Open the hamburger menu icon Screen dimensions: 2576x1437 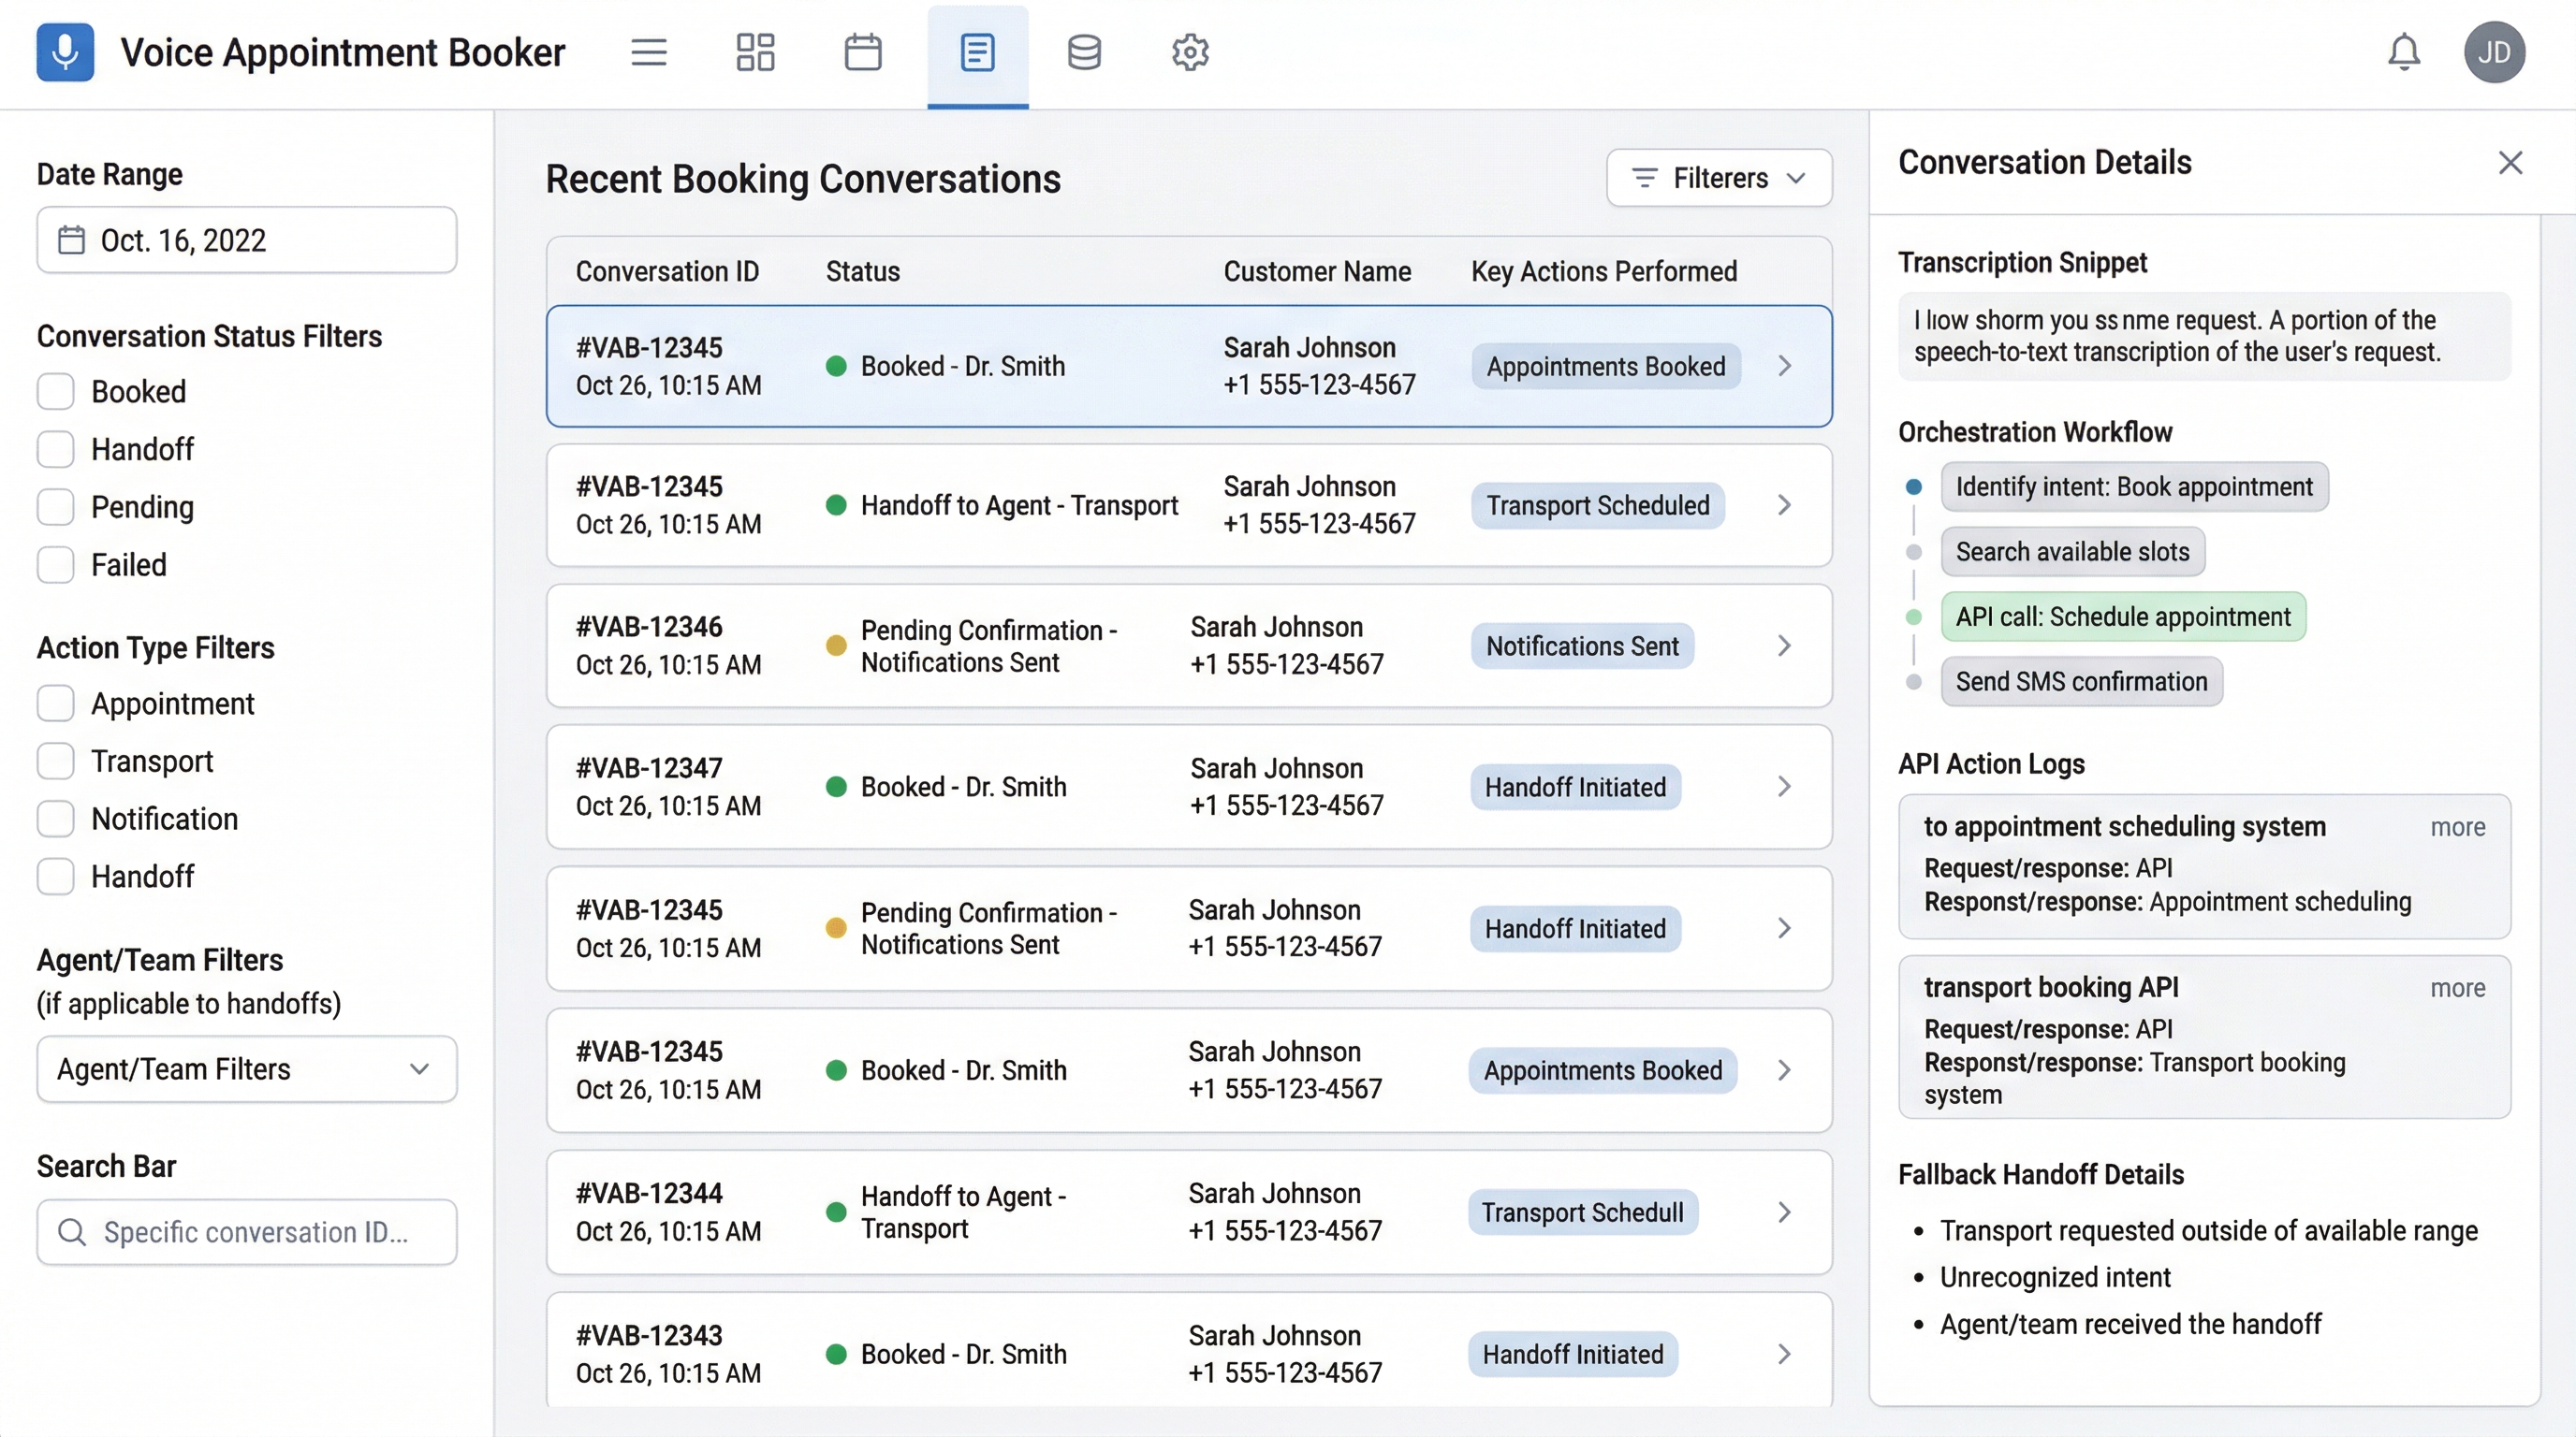[648, 52]
